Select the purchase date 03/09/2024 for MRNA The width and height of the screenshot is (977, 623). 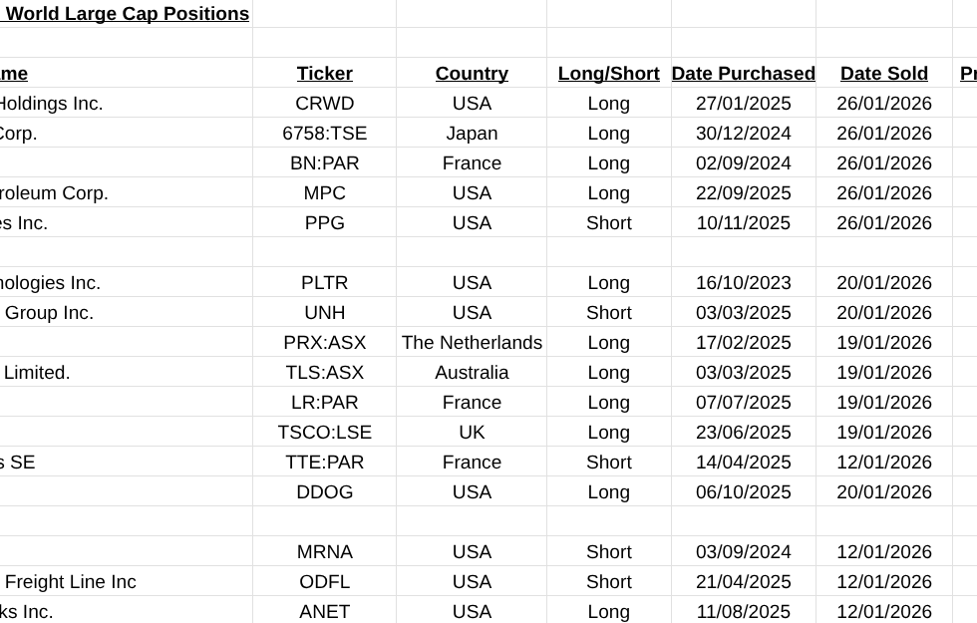click(x=743, y=552)
